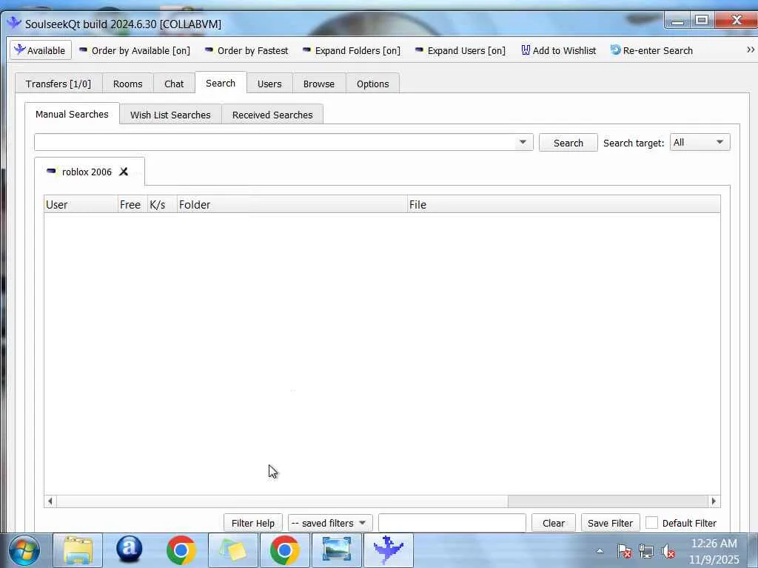Sort results by Folder column
This screenshot has height=568, width=758.
pyautogui.click(x=292, y=204)
